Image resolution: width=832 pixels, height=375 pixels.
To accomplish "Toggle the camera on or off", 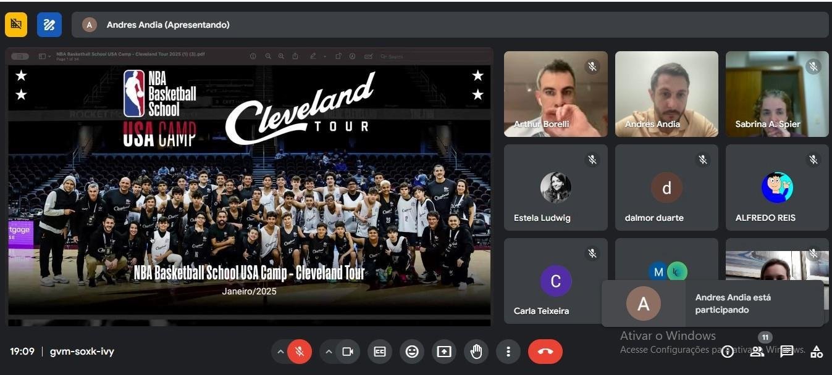I will click(x=348, y=352).
